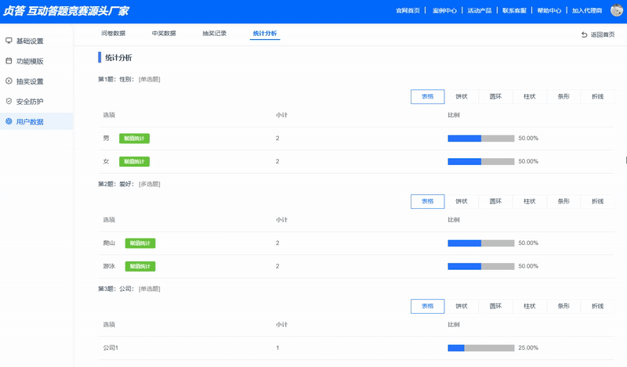Open 安全防护 shield icon
This screenshot has width=627, height=367.
pyautogui.click(x=9, y=102)
